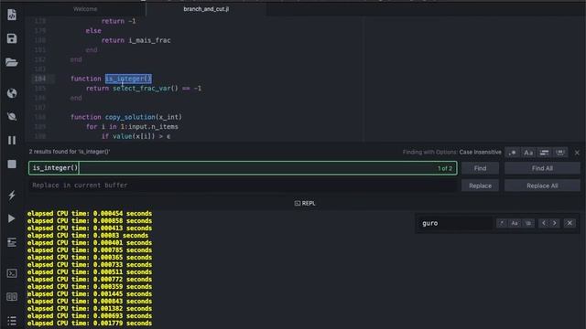
Task: Click the Replace button
Action: [480, 186]
